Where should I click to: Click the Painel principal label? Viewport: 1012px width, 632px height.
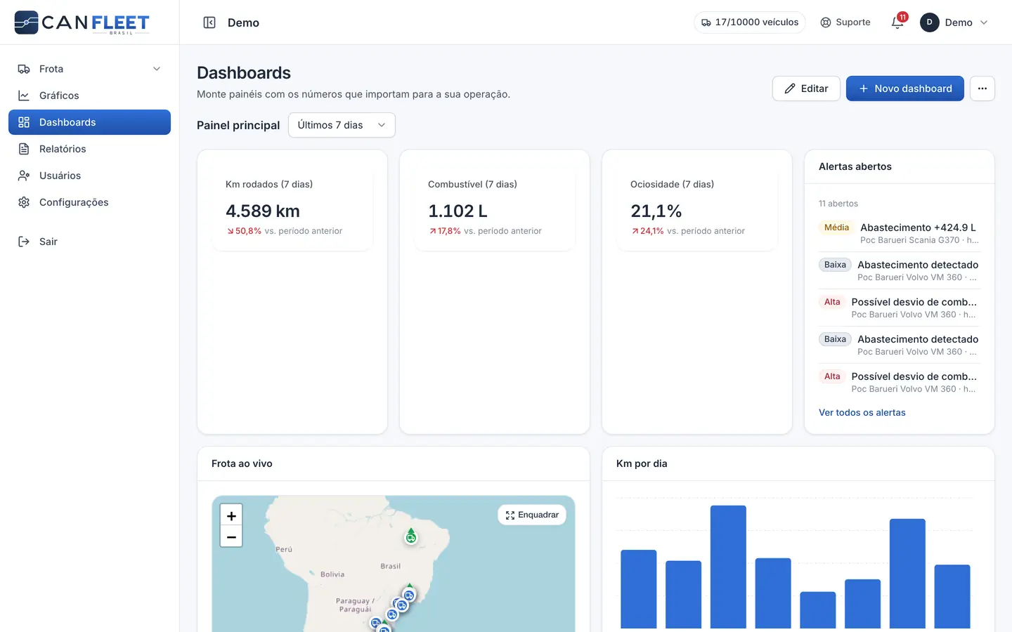point(238,125)
